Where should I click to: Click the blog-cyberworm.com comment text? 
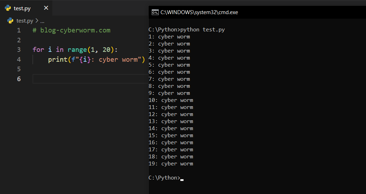coord(75,30)
